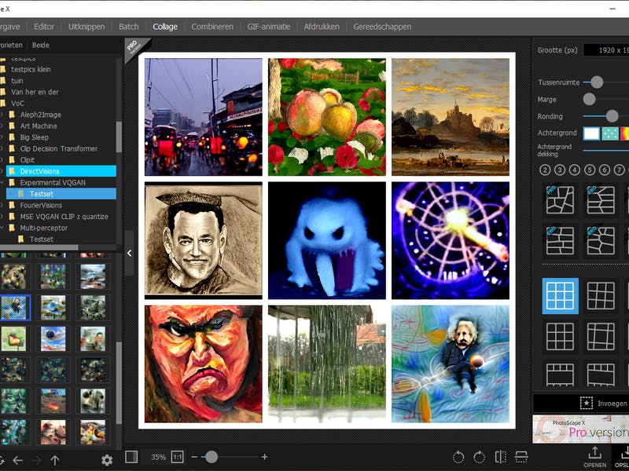Choose the tilted grid layout in the third layout row
Viewport: 629px width, 471px height.
tap(601, 337)
